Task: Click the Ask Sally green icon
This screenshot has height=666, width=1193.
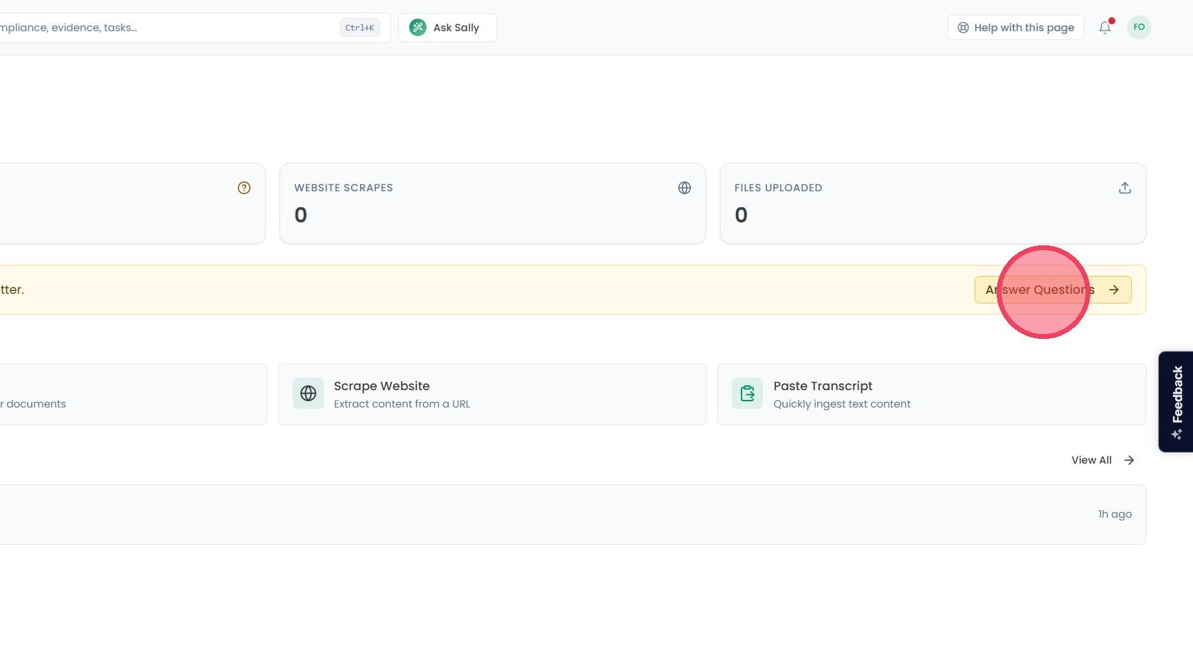Action: click(x=418, y=28)
